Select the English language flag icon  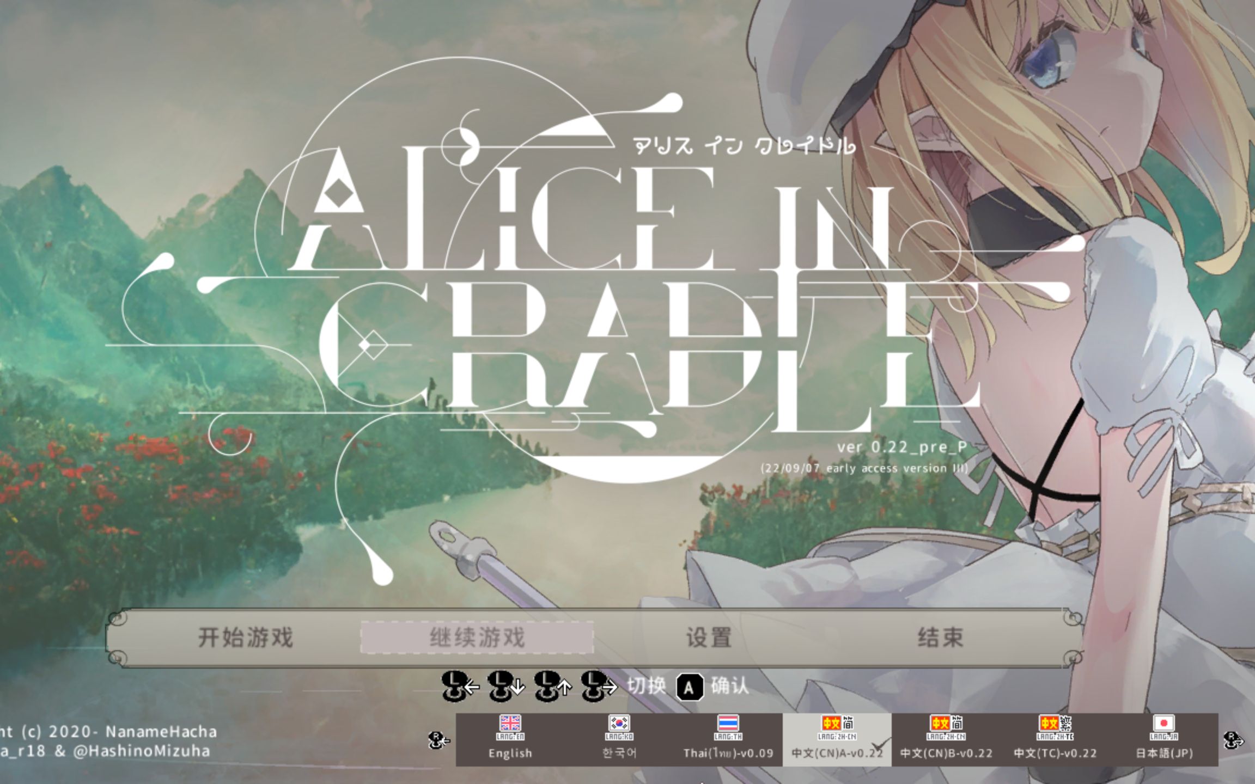click(510, 722)
